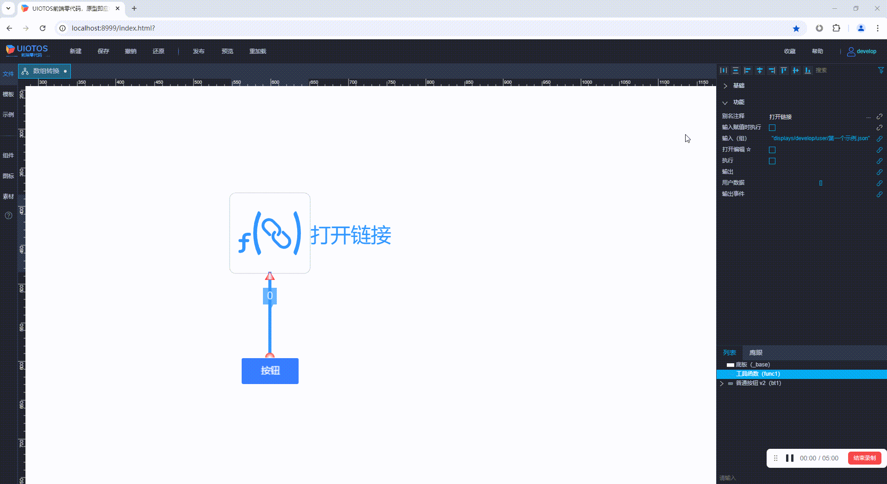Click the align horizontal centers icon
This screenshot has width=887, height=484.
(760, 70)
